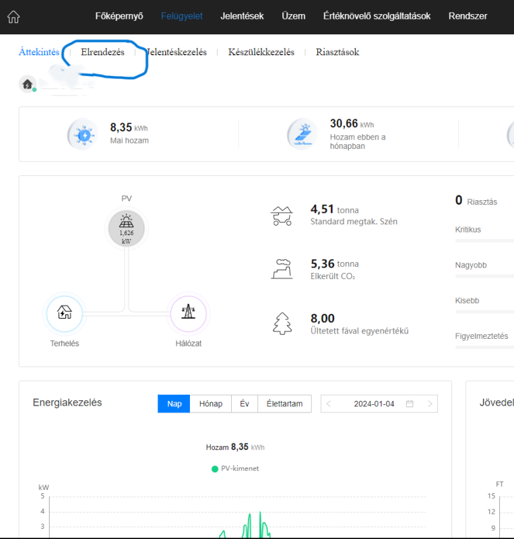Click the 4,51 tonna coal value

coord(335,210)
